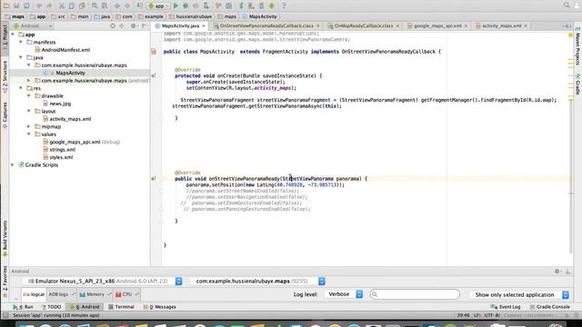
Task: Navigate Forward with the right arrow icon
Action: click(127, 5)
